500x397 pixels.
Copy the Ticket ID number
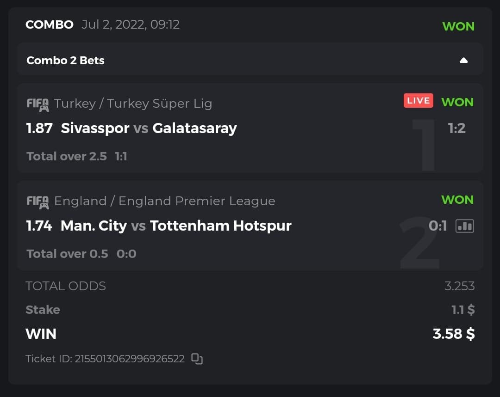[197, 359]
